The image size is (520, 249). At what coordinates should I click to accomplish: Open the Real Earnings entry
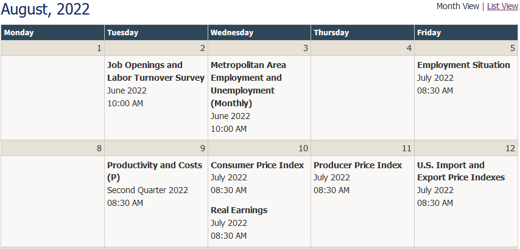pyautogui.click(x=239, y=210)
